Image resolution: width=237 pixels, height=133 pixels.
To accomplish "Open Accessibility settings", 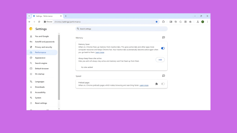I will (x=42, y=92).
